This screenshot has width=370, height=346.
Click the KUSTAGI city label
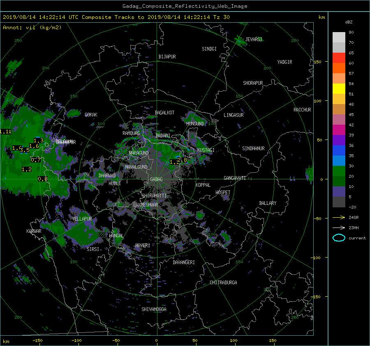coord(206,150)
